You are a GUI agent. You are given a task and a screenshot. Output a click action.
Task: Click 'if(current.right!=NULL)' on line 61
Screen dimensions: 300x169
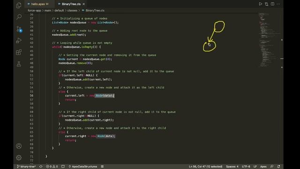79,116
